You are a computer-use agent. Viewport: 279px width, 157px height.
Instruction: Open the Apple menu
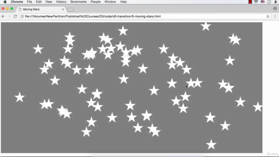click(x=5, y=2)
